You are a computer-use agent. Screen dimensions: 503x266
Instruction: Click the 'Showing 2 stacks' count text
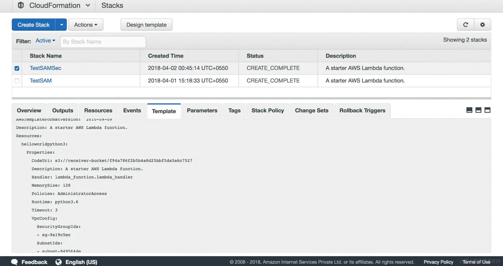pos(465,40)
